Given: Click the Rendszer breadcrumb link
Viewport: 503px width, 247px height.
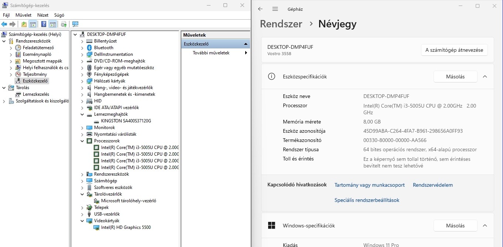Looking at the screenshot, I should [281, 24].
